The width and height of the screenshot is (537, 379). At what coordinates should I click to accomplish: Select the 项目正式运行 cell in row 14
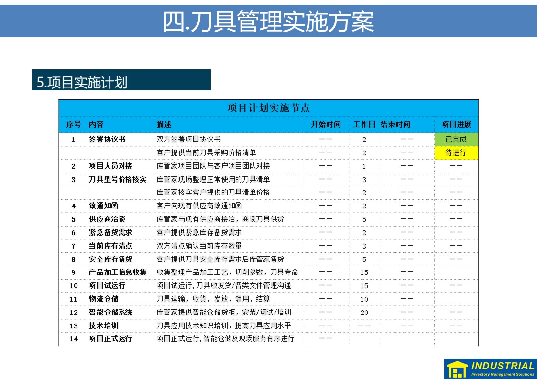(110, 339)
